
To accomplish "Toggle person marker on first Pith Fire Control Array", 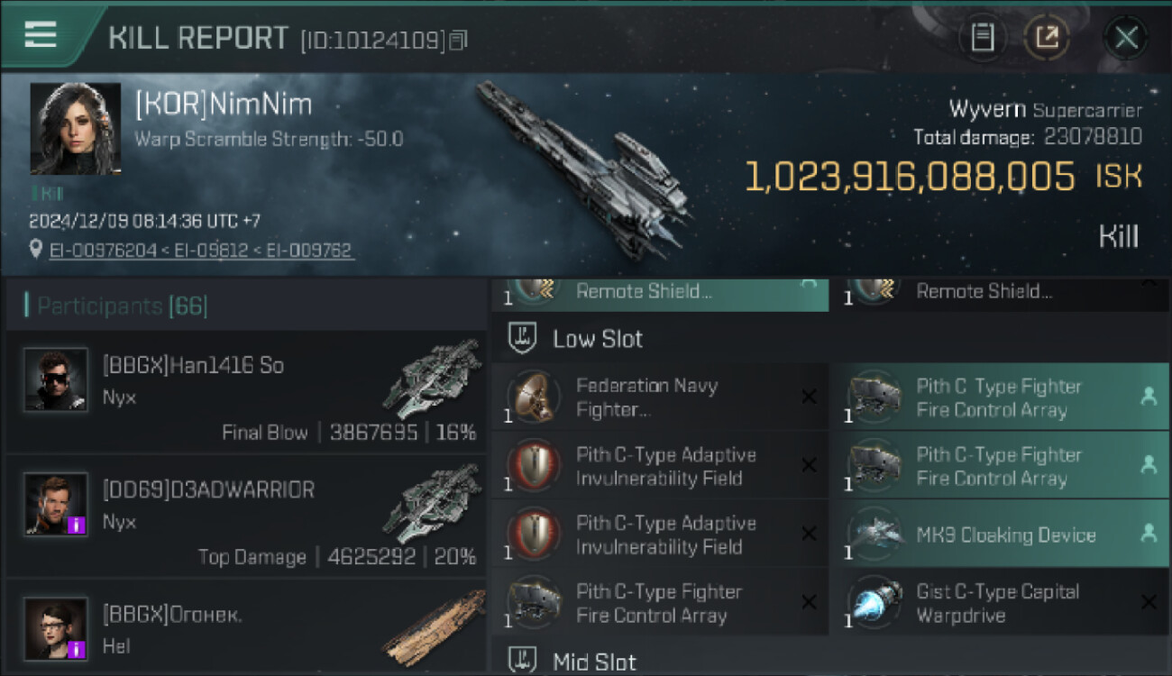I will click(x=1149, y=397).
